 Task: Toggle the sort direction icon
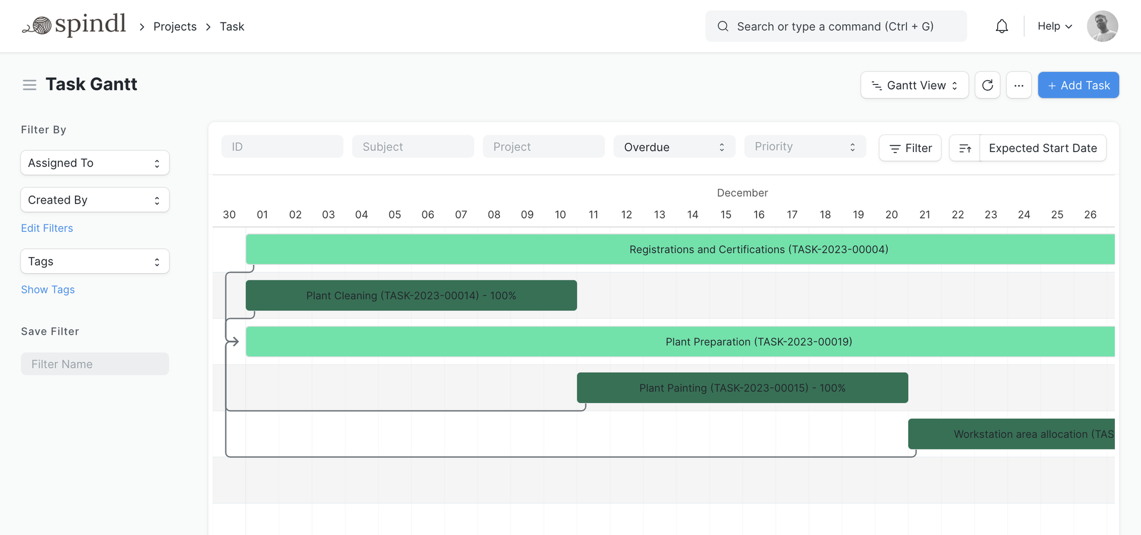[x=965, y=148]
